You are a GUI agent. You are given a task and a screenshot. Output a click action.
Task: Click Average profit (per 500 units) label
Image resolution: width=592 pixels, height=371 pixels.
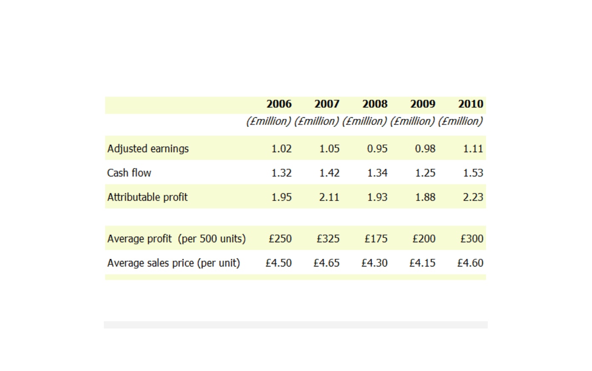[176, 239]
